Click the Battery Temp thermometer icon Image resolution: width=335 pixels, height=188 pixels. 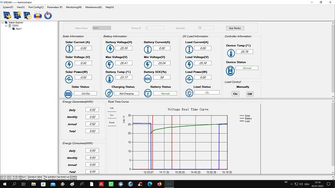[110, 79]
